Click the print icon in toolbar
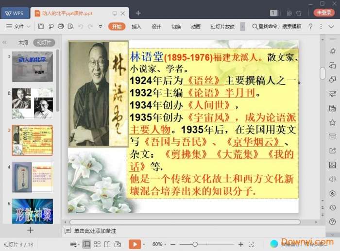Viewport: 340px width, 251px height. 61,26
